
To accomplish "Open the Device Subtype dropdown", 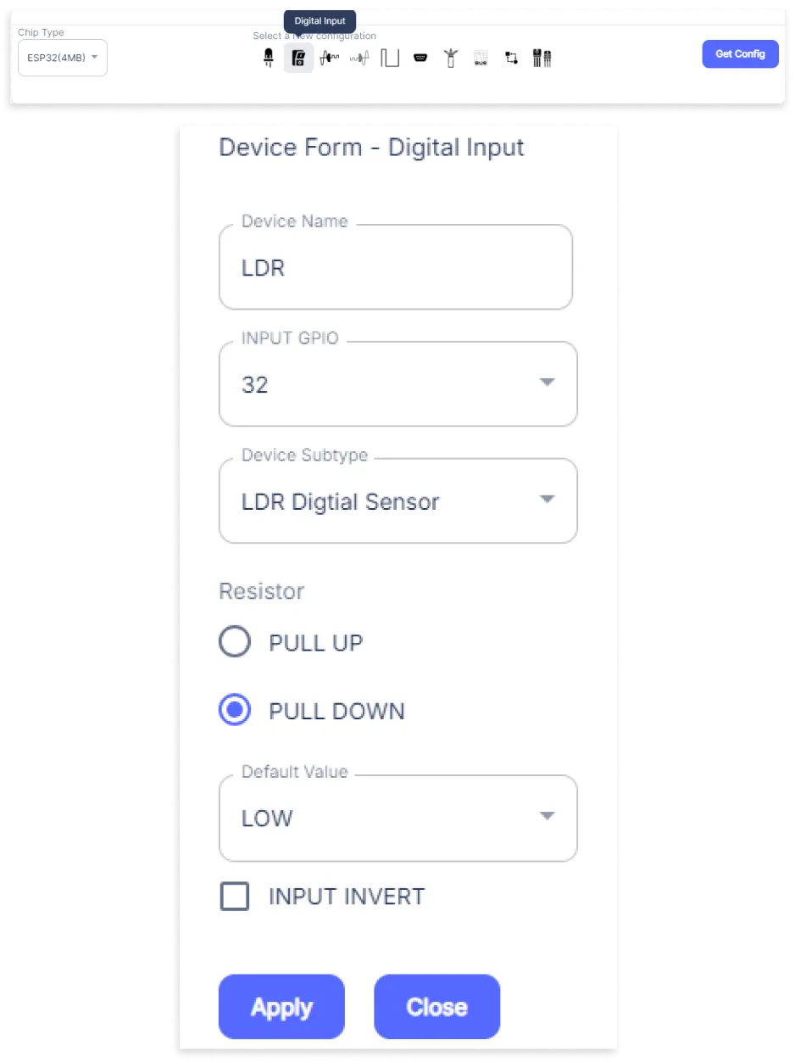I will click(398, 501).
